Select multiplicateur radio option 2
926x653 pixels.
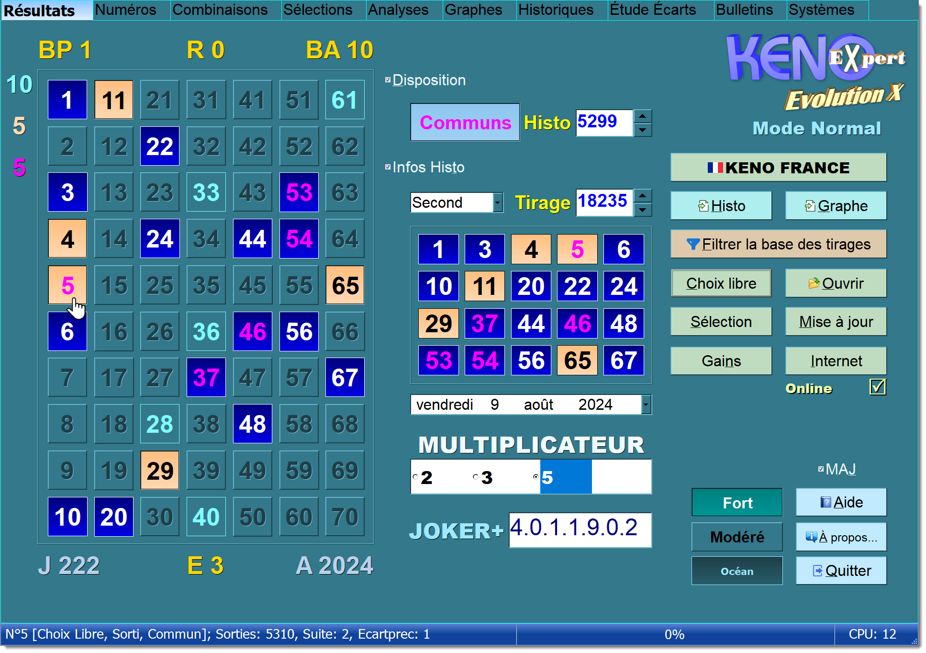coord(415,477)
